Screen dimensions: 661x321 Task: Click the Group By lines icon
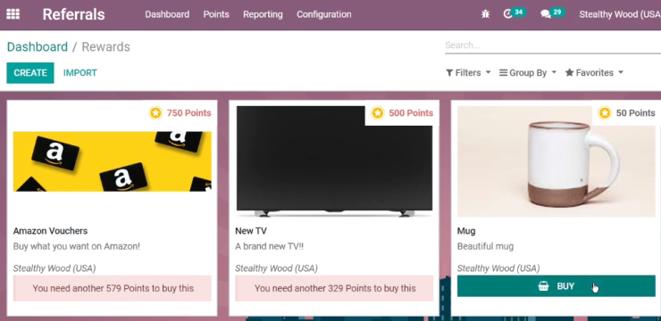pos(503,73)
